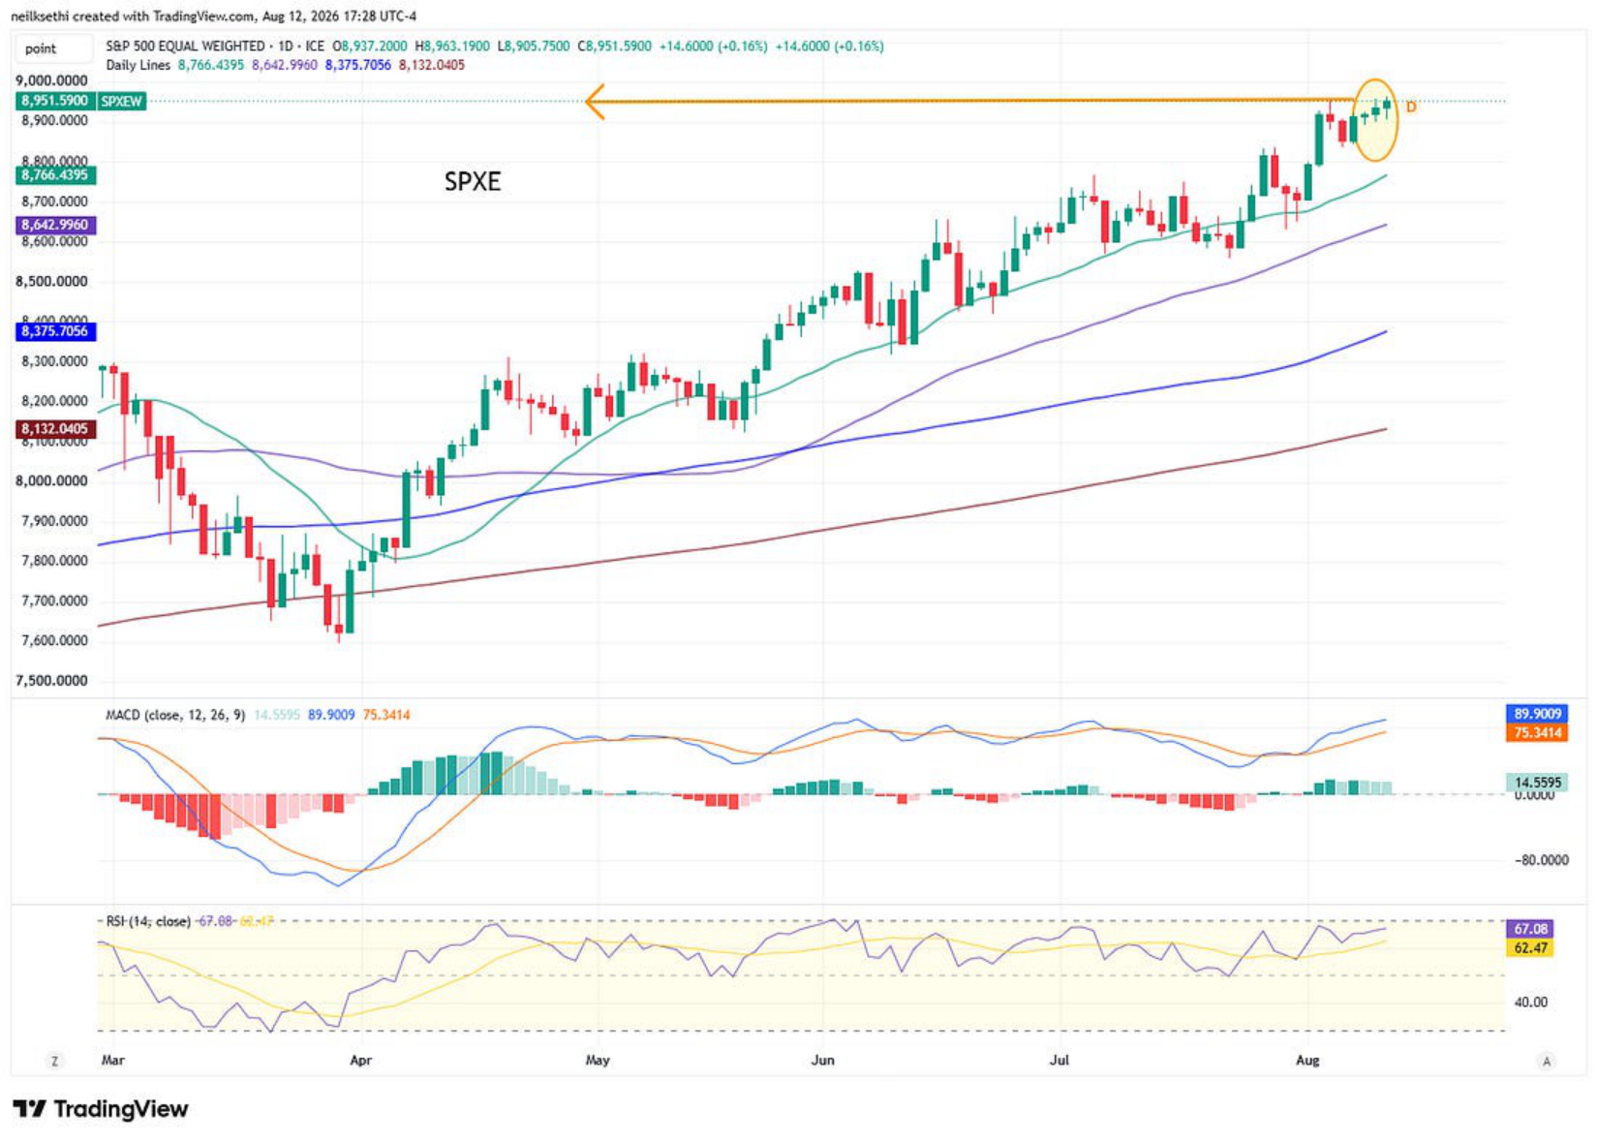Screen dimensions: 1598x1142
Task: Click the dark red 8,132.0405 price axis label
Action: click(55, 429)
